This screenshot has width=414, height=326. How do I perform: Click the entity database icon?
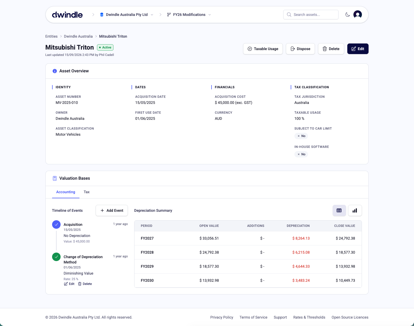(102, 15)
